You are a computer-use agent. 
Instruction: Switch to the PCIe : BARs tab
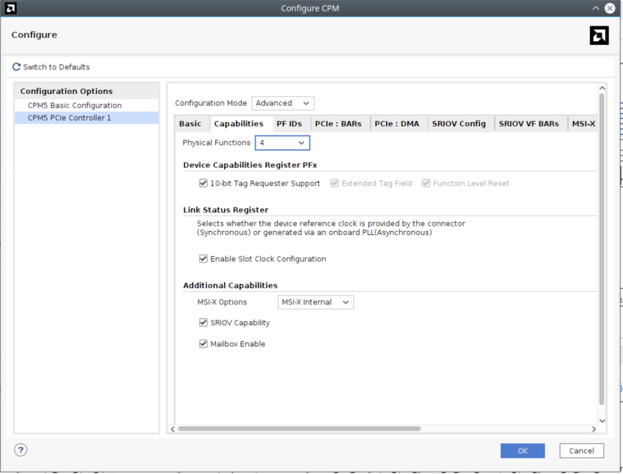338,124
